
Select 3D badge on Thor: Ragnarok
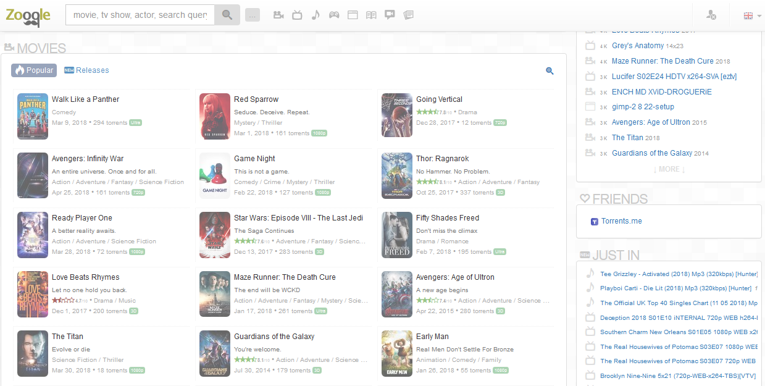[501, 193]
